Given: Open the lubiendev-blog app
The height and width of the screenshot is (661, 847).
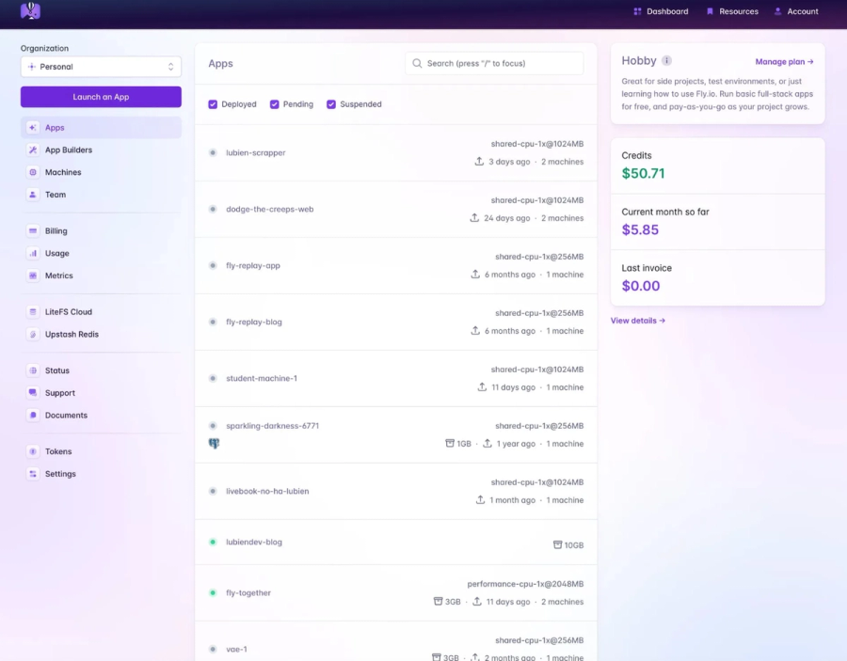Looking at the screenshot, I should (396, 543).
